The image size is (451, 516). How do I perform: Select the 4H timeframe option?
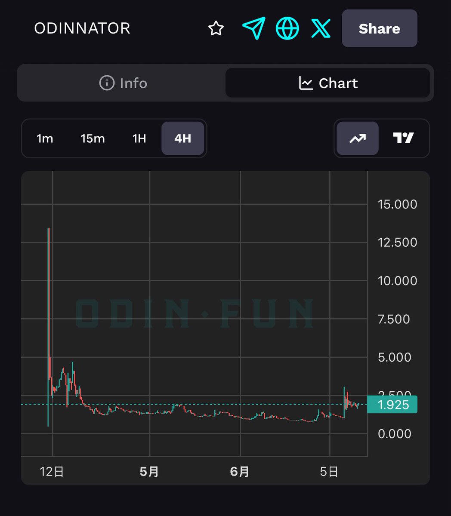pyautogui.click(x=182, y=138)
